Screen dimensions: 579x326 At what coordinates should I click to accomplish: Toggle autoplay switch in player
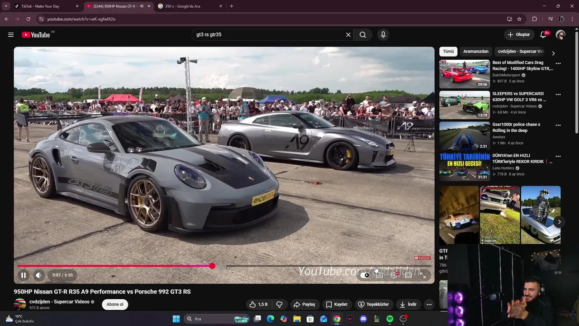365,275
